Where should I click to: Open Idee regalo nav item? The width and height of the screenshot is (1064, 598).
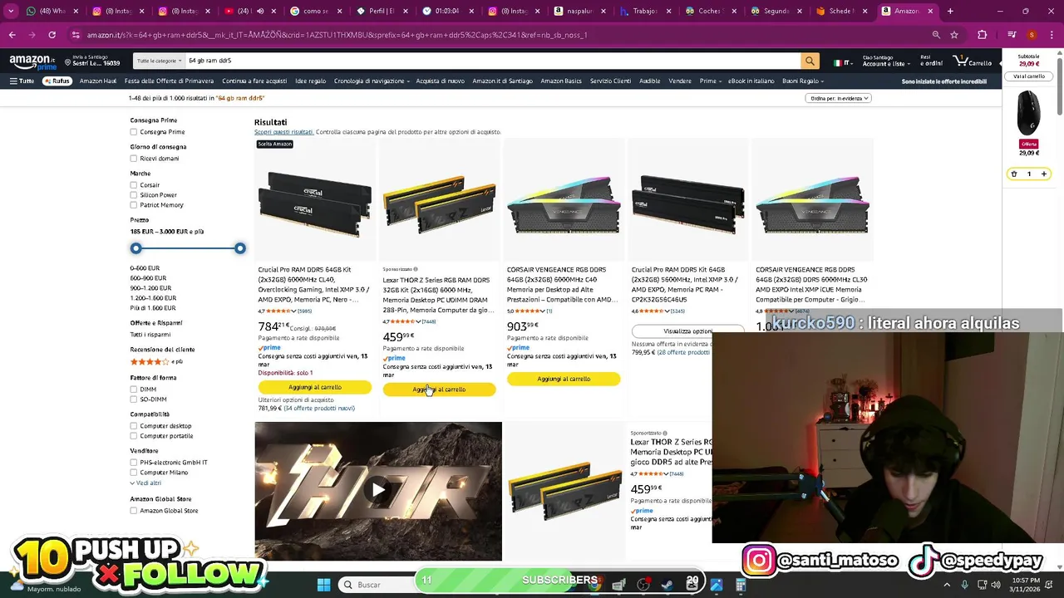[311, 81]
